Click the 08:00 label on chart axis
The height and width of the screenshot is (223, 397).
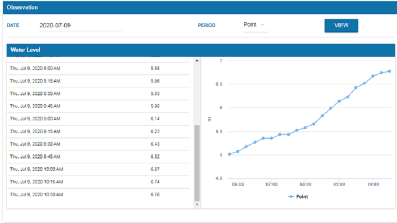[x=305, y=184]
